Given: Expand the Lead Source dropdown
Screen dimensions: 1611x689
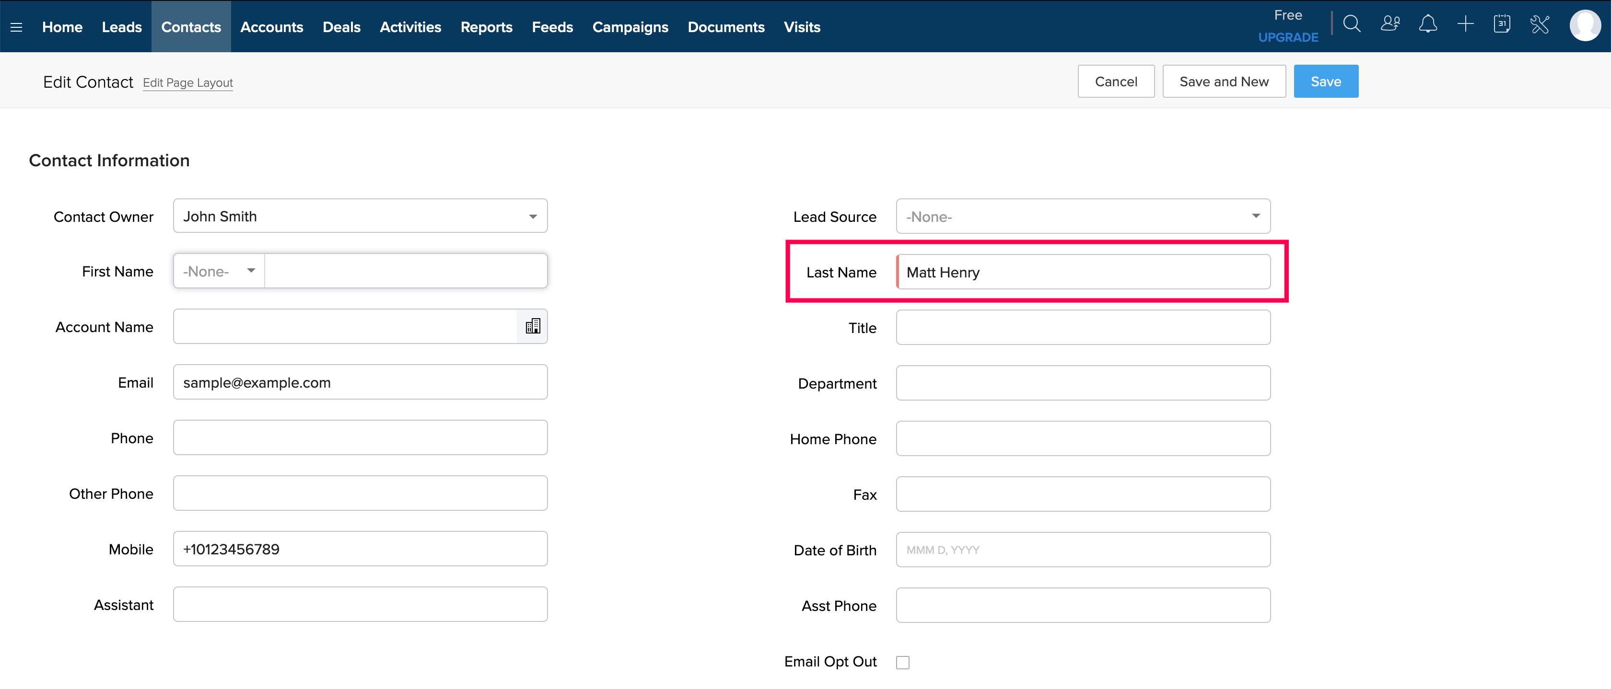Looking at the screenshot, I should click(1255, 216).
